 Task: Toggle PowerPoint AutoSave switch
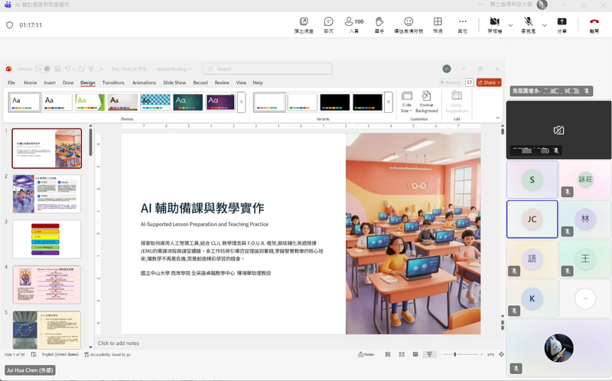click(x=43, y=69)
